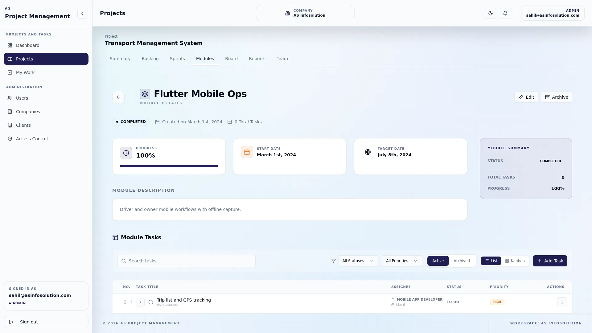This screenshot has width=592, height=333.
Task: Open notifications bell
Action: pos(505,13)
